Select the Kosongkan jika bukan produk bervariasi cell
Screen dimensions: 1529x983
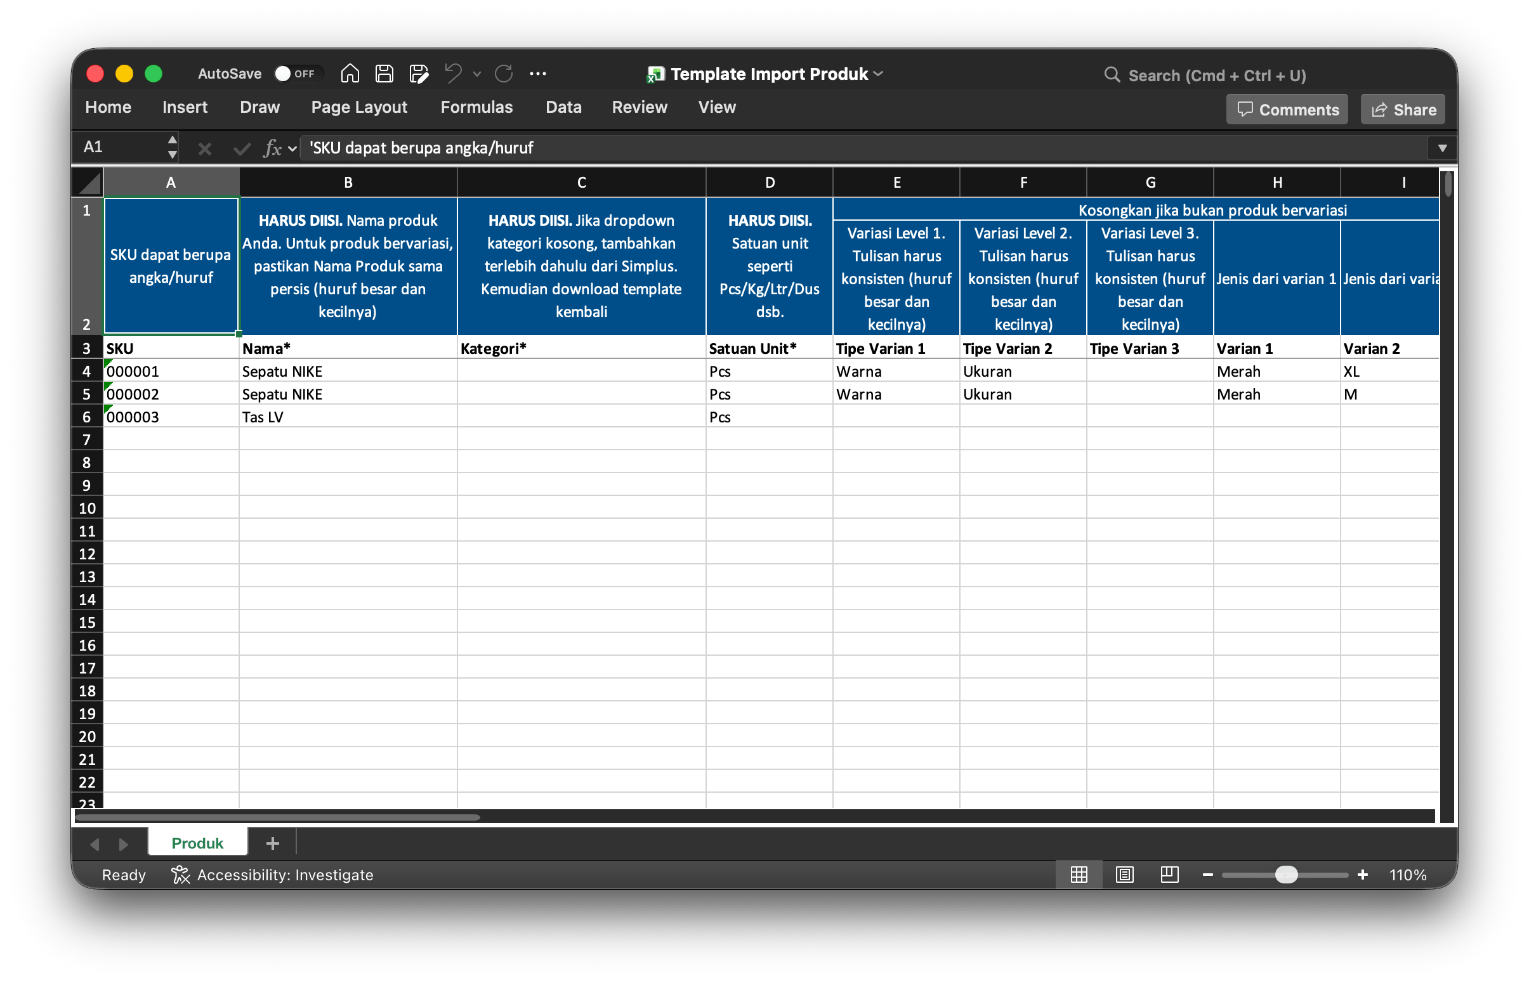click(1136, 210)
